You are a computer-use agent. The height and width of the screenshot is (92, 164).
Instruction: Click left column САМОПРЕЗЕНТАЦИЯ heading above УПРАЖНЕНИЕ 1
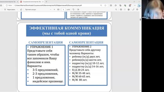pyautogui.click(x=46, y=42)
